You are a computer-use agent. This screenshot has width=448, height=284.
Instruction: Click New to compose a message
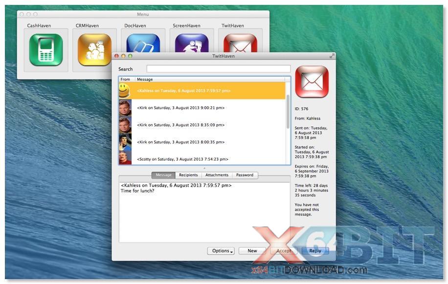252,251
